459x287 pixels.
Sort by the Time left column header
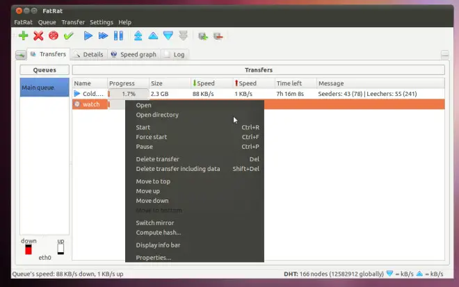(296, 83)
